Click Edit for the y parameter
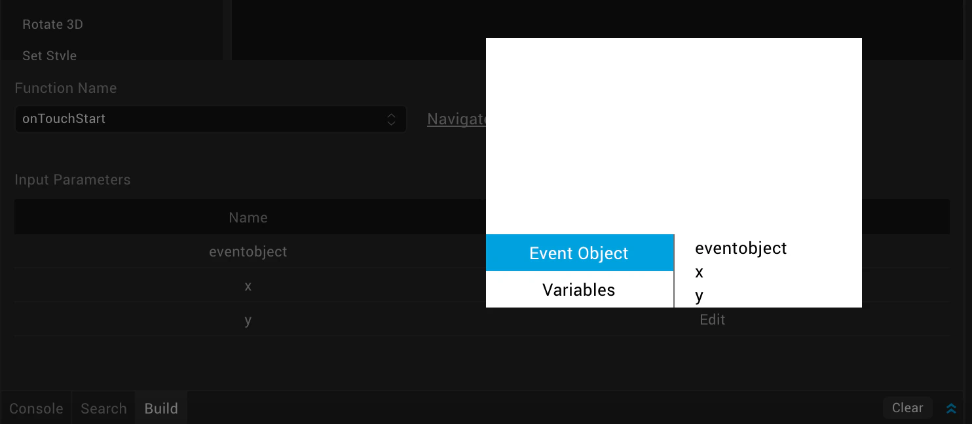972x424 pixels. pos(712,320)
